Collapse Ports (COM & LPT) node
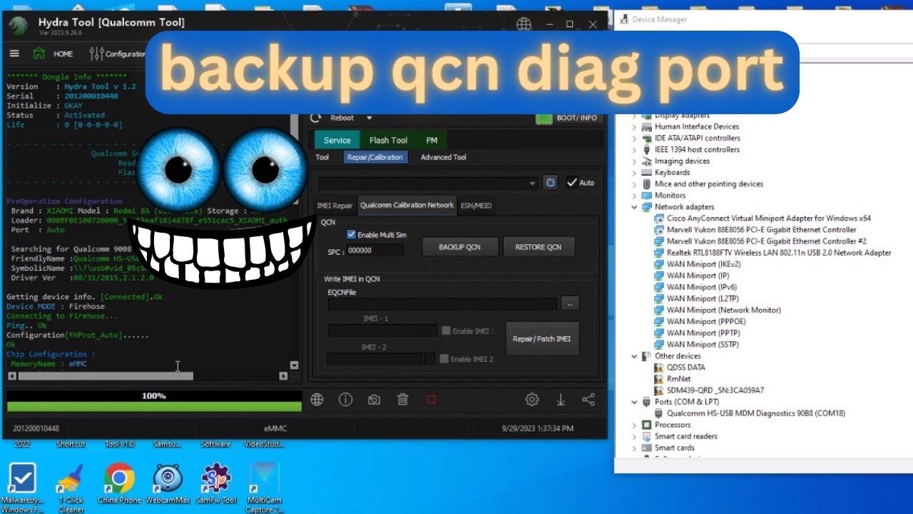The image size is (913, 514). [634, 402]
